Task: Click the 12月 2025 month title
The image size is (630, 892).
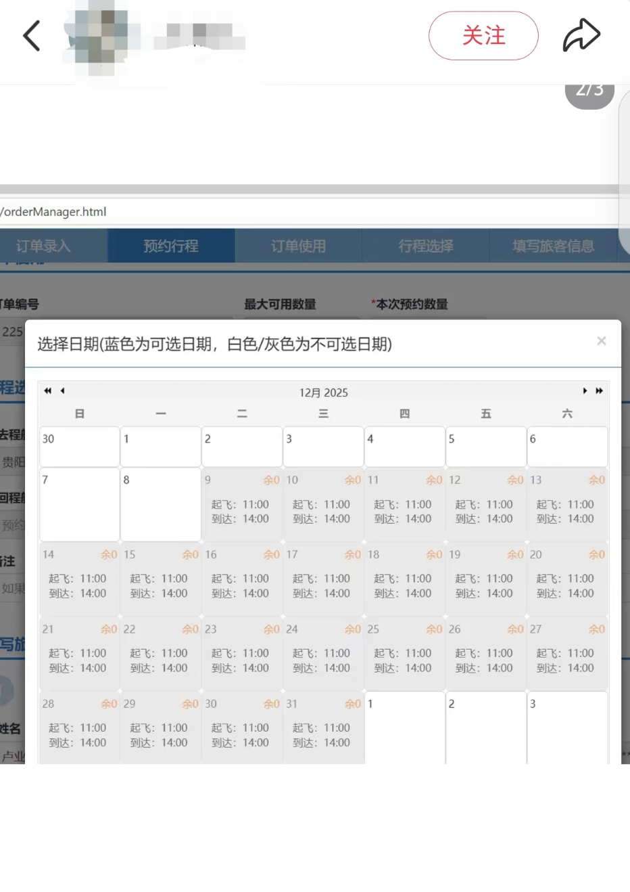Action: 323,393
